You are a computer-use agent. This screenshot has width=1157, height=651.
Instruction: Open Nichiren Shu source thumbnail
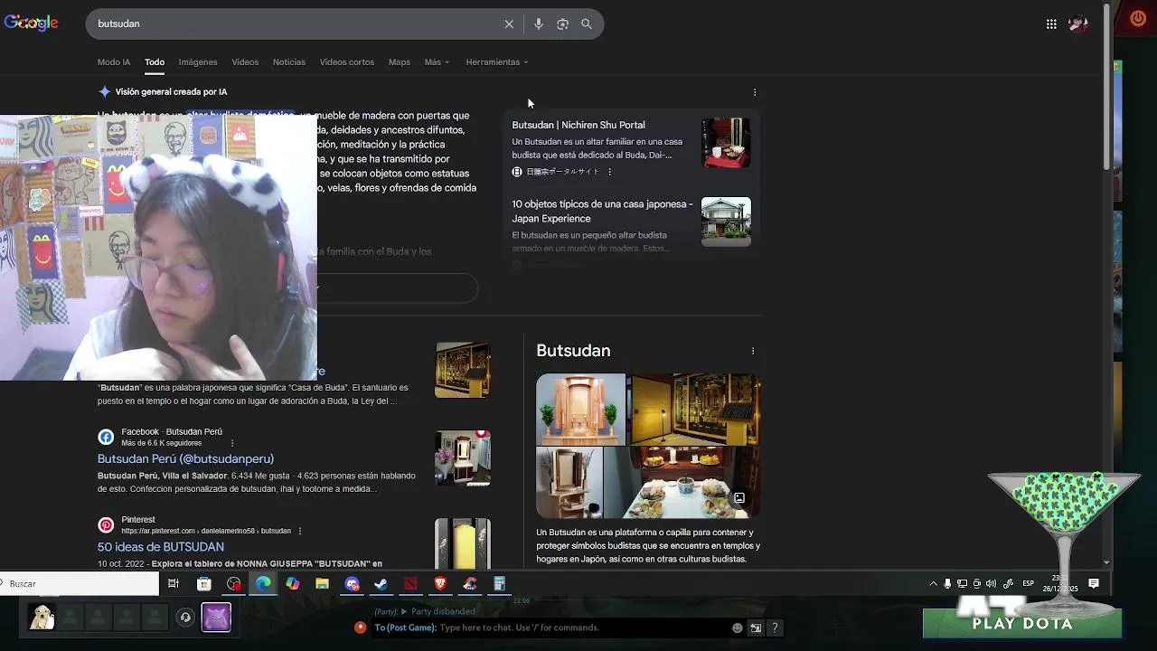coord(726,143)
